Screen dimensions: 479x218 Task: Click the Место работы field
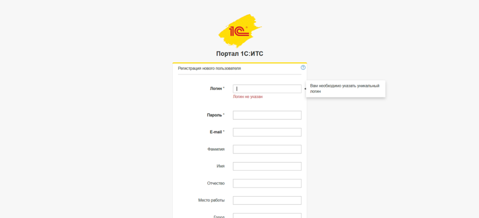(267, 201)
